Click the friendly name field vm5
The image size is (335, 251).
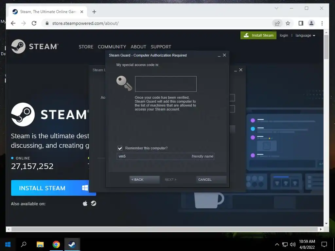point(165,156)
